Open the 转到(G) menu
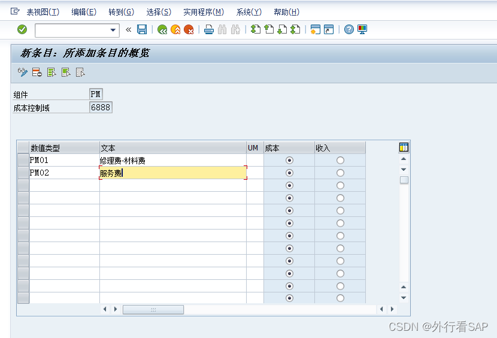Screen dimensions: 497x338 coord(121,12)
